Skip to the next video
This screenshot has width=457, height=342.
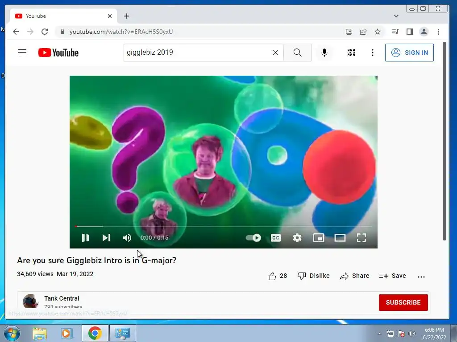(x=106, y=238)
